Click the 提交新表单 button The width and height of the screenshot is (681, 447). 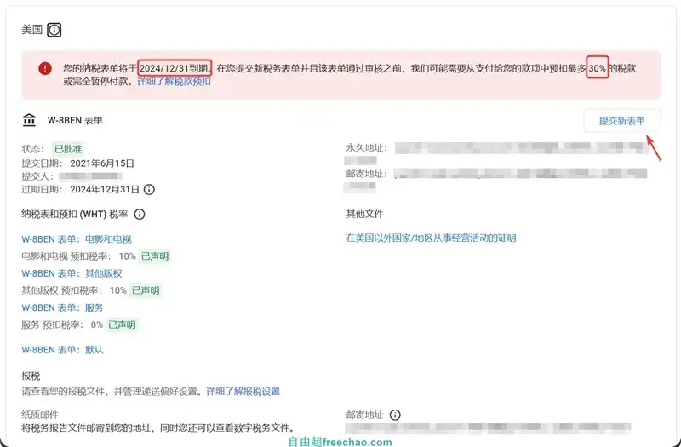(622, 121)
